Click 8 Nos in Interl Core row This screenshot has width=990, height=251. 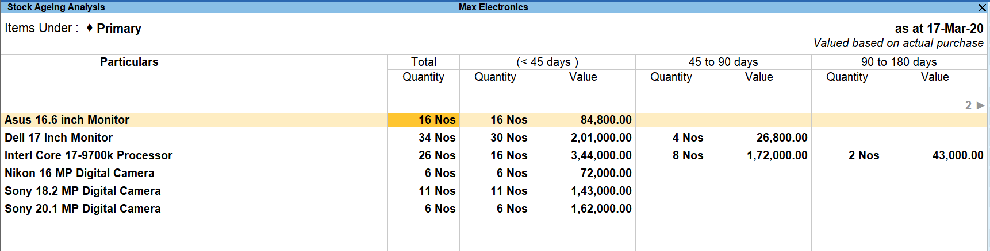point(688,155)
